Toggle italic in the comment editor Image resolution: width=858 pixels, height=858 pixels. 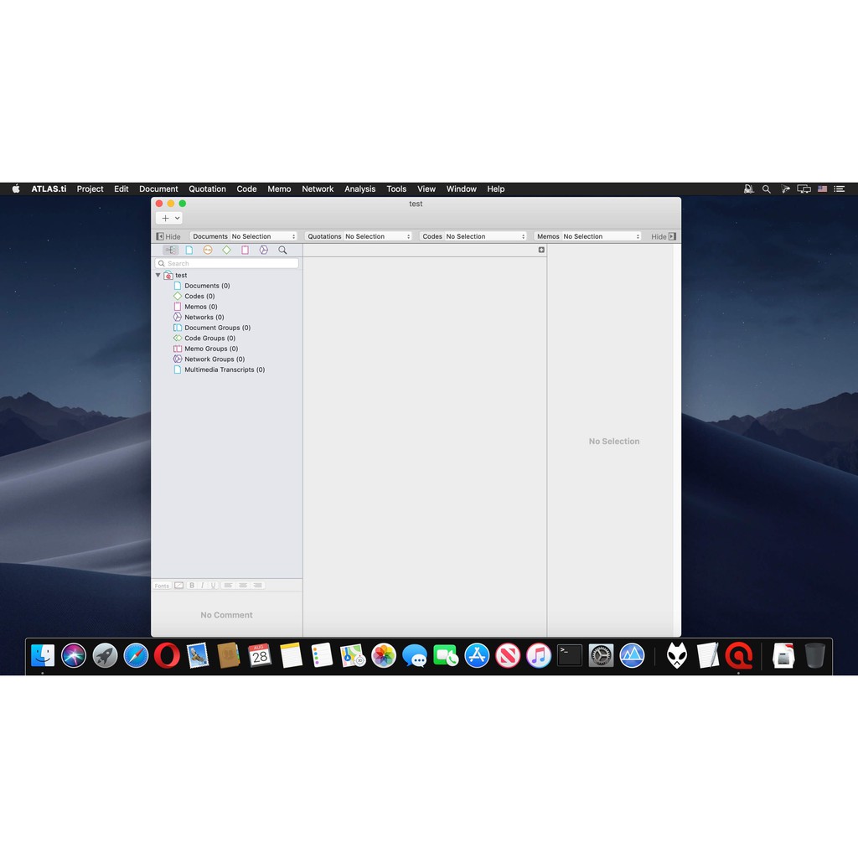[x=203, y=586]
